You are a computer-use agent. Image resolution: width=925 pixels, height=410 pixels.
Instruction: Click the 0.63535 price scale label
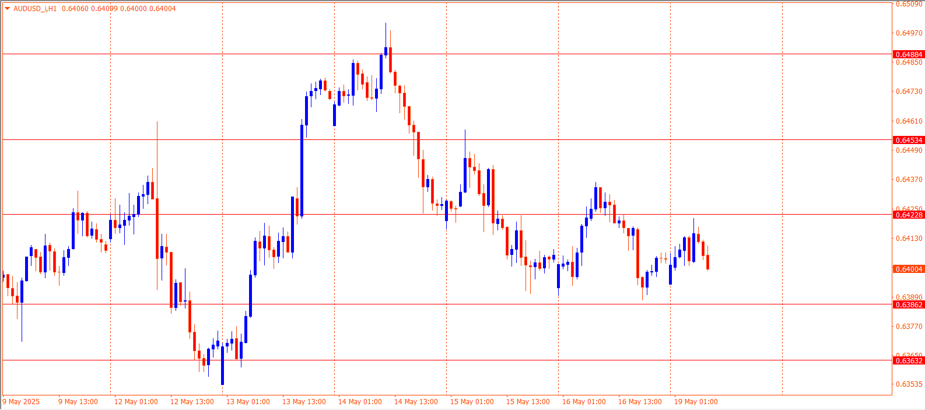pyautogui.click(x=909, y=384)
